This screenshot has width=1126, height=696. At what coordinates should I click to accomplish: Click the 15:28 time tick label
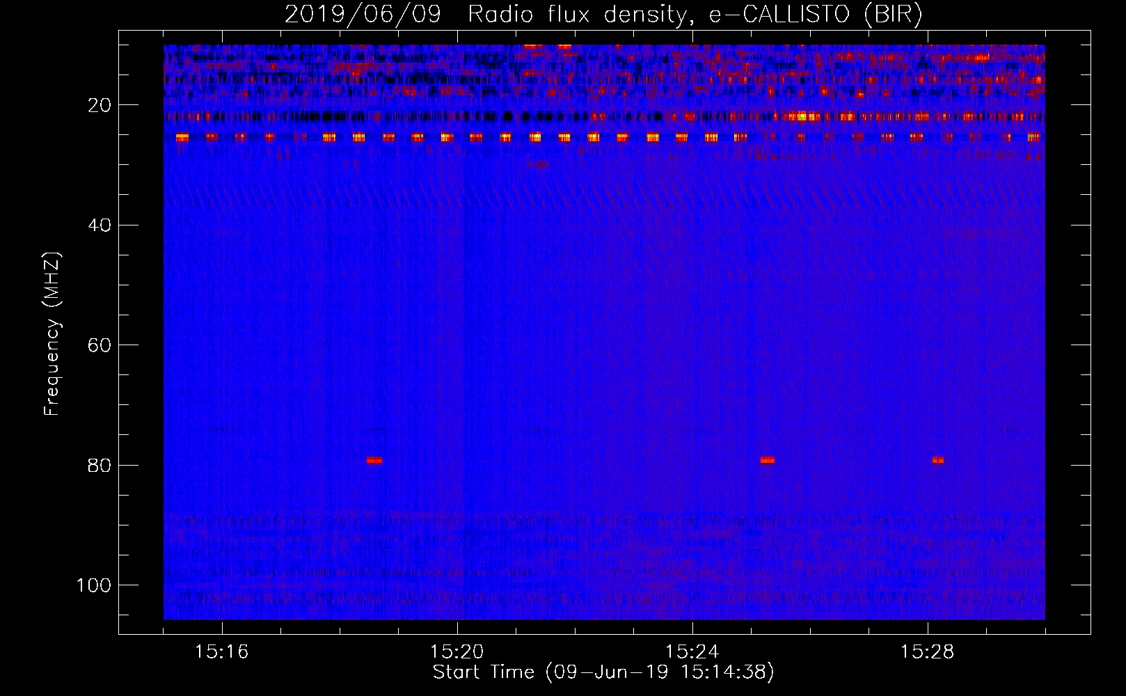point(928,652)
